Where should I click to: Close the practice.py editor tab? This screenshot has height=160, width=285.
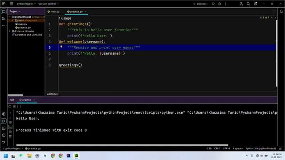point(85,12)
